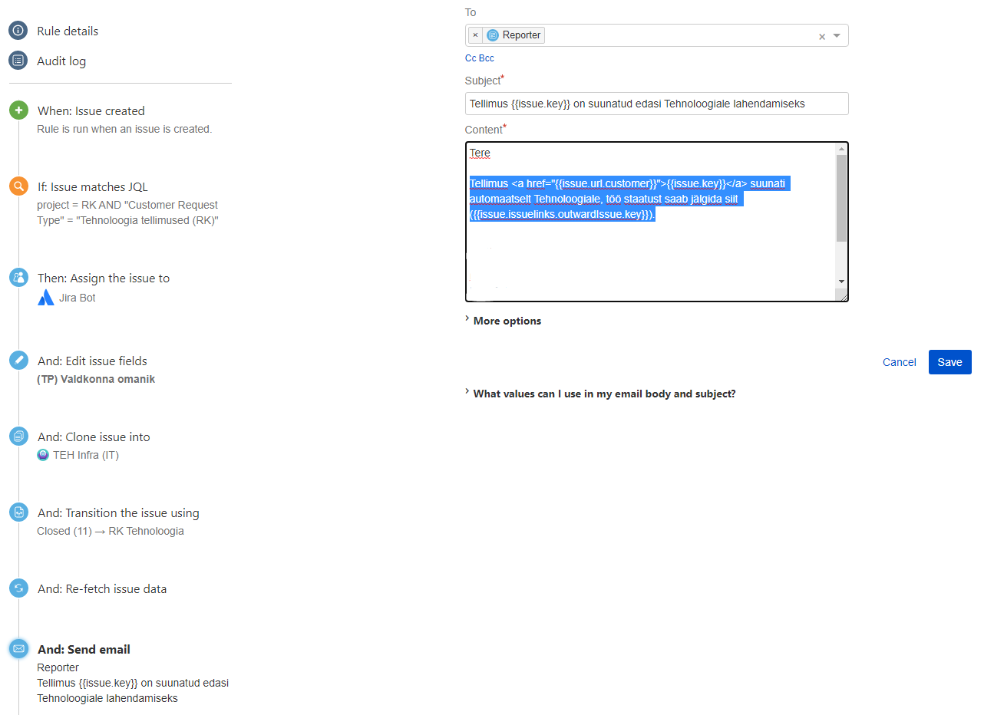Image resolution: width=994 pixels, height=715 pixels.
Task: Save the email action
Action: point(949,362)
